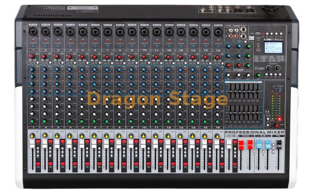Click the blue LCD effects display

274,47
